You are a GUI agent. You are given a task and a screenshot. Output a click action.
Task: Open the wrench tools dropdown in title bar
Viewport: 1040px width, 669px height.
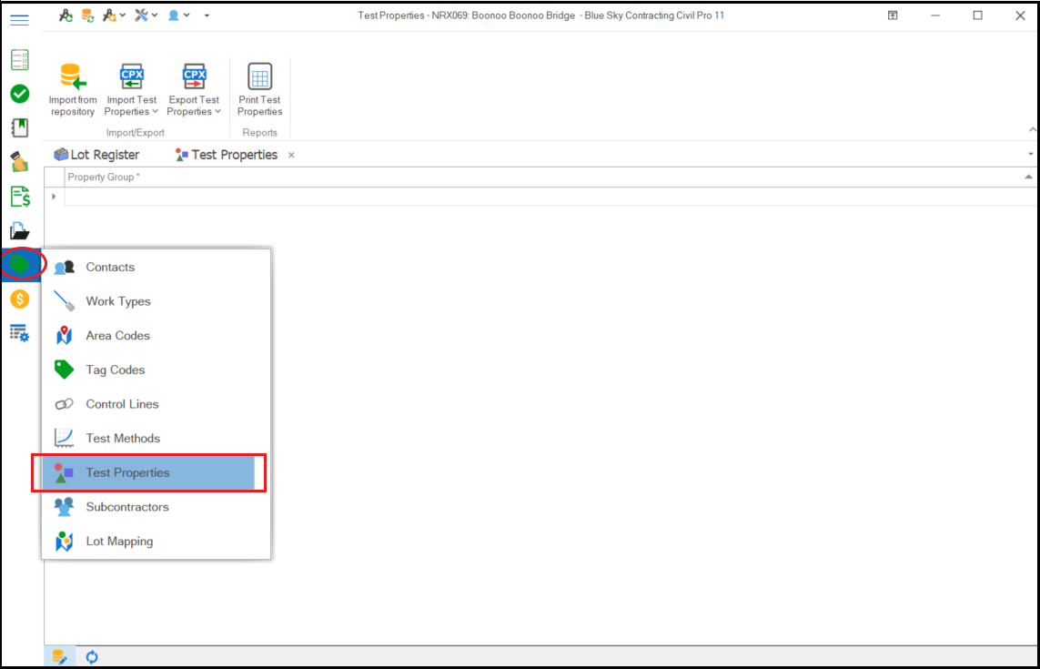[146, 15]
